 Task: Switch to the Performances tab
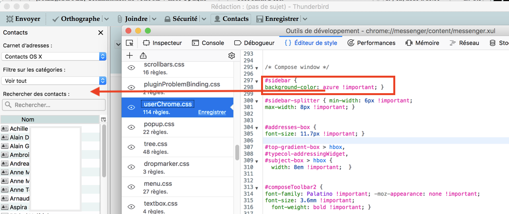click(x=371, y=43)
